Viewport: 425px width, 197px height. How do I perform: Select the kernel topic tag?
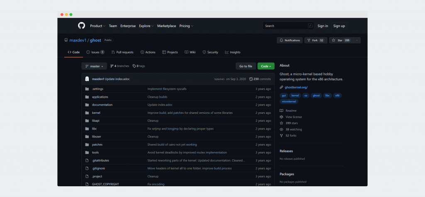pyautogui.click(x=295, y=95)
